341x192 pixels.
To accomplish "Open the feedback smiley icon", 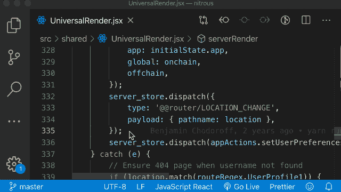I will coord(310,187).
